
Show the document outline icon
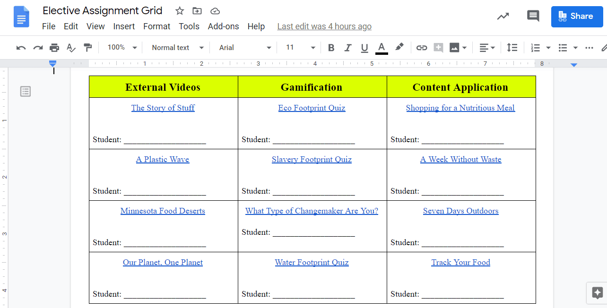(x=26, y=92)
